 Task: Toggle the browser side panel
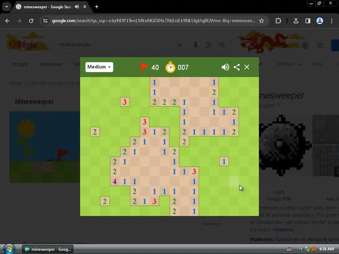pos(308,21)
